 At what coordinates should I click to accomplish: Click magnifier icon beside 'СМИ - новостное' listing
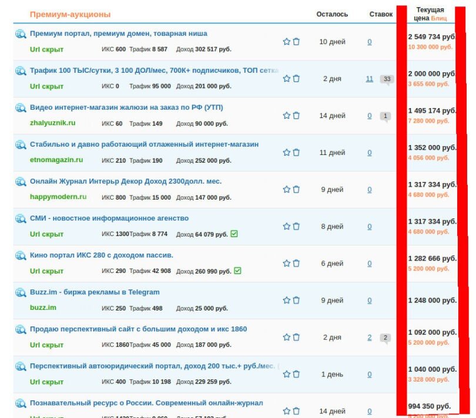(x=21, y=218)
